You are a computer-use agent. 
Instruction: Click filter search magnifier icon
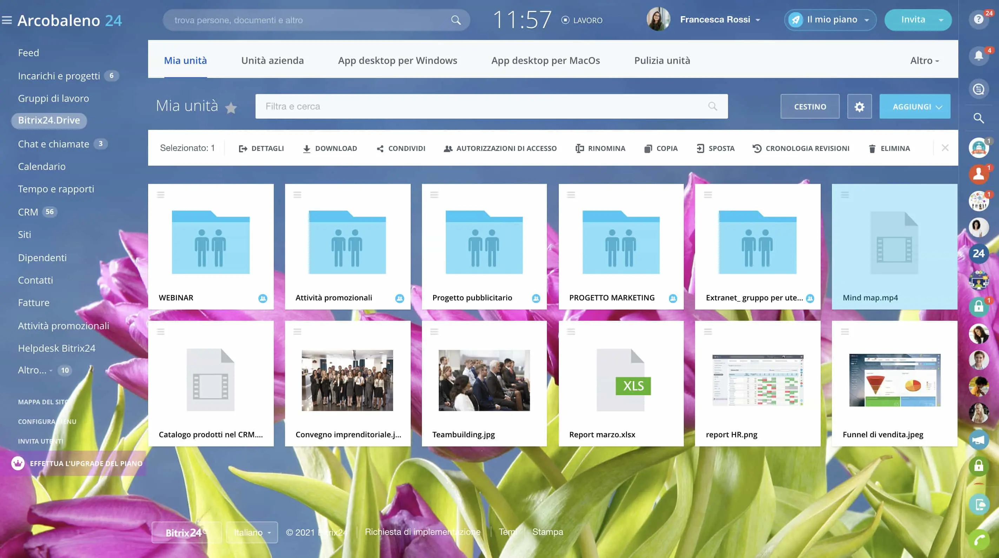pos(713,106)
